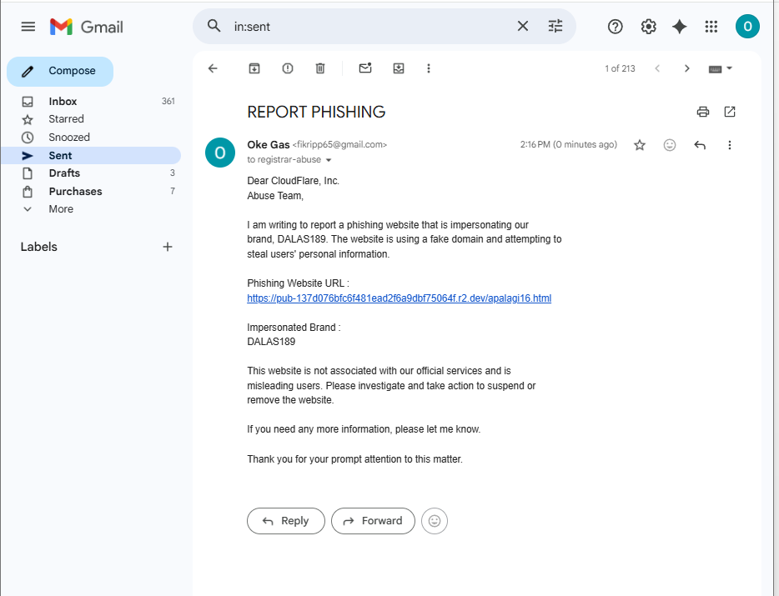Screen dimensions: 779x596
Task: Open the Drafts folder
Action: 64,173
